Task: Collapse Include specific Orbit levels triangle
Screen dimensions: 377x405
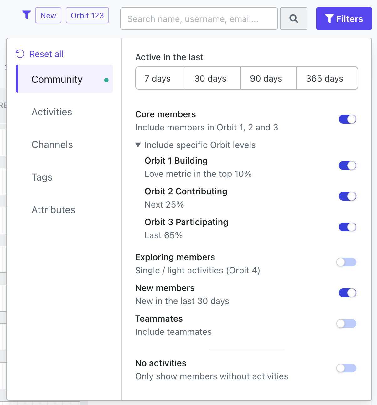Action: (x=138, y=145)
